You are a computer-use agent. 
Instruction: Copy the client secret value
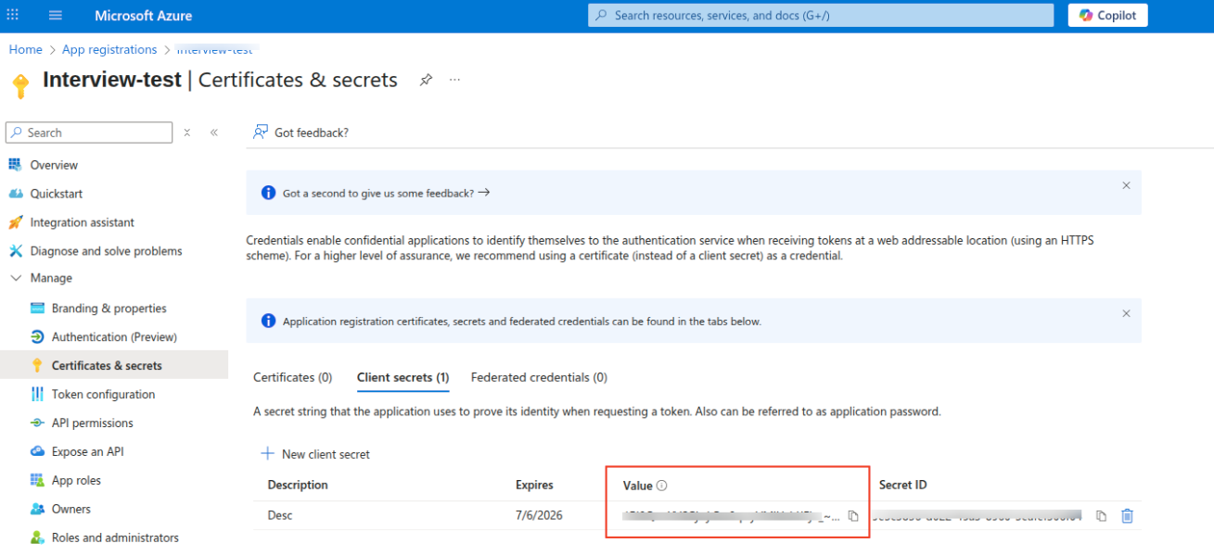click(x=853, y=516)
